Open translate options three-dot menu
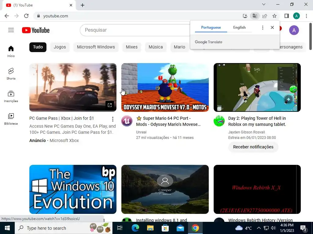Image resolution: width=313 pixels, height=234 pixels. [263, 27]
